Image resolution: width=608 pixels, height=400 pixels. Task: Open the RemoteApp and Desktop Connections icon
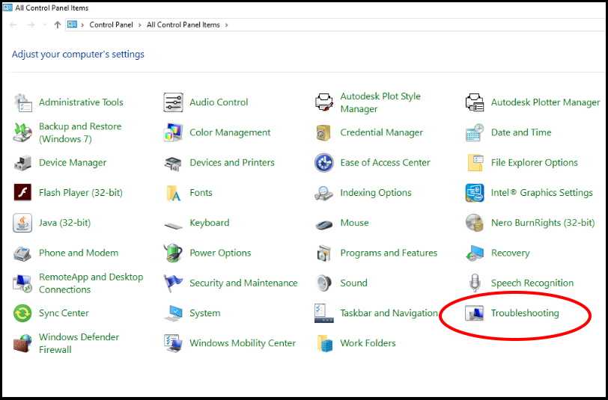(x=22, y=283)
